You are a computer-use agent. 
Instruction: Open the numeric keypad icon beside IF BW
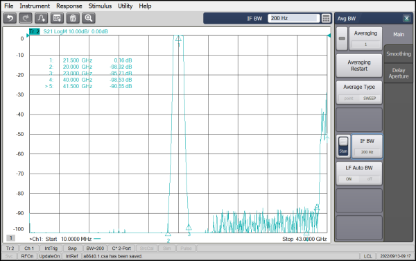[x=326, y=18]
